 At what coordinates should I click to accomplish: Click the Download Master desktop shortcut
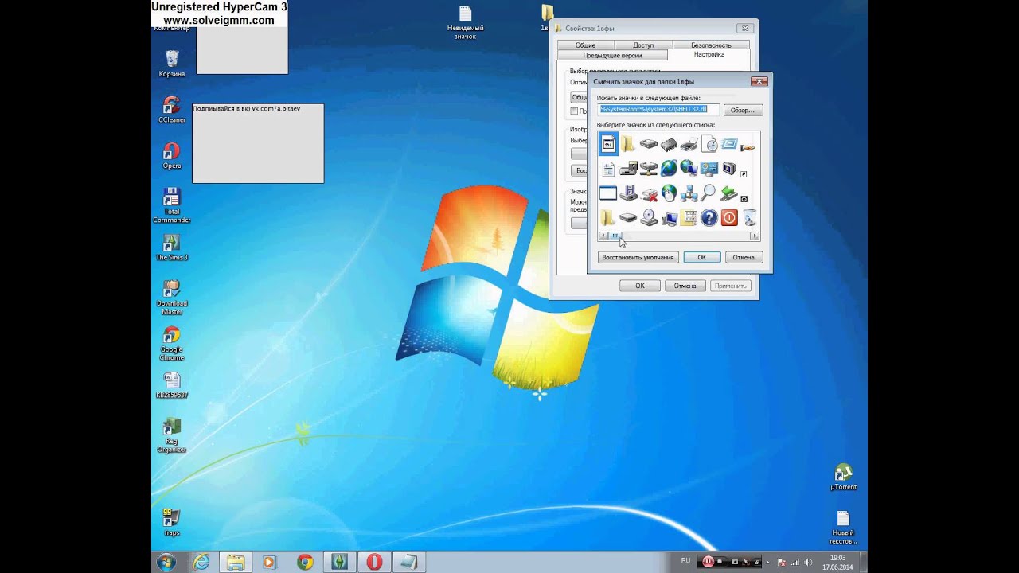[x=172, y=297]
